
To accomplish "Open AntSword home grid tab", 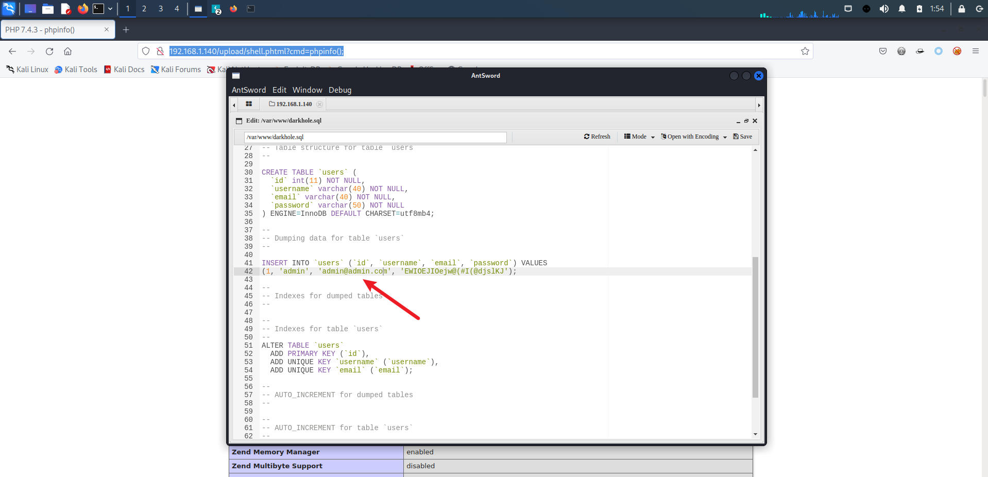I will [x=249, y=104].
